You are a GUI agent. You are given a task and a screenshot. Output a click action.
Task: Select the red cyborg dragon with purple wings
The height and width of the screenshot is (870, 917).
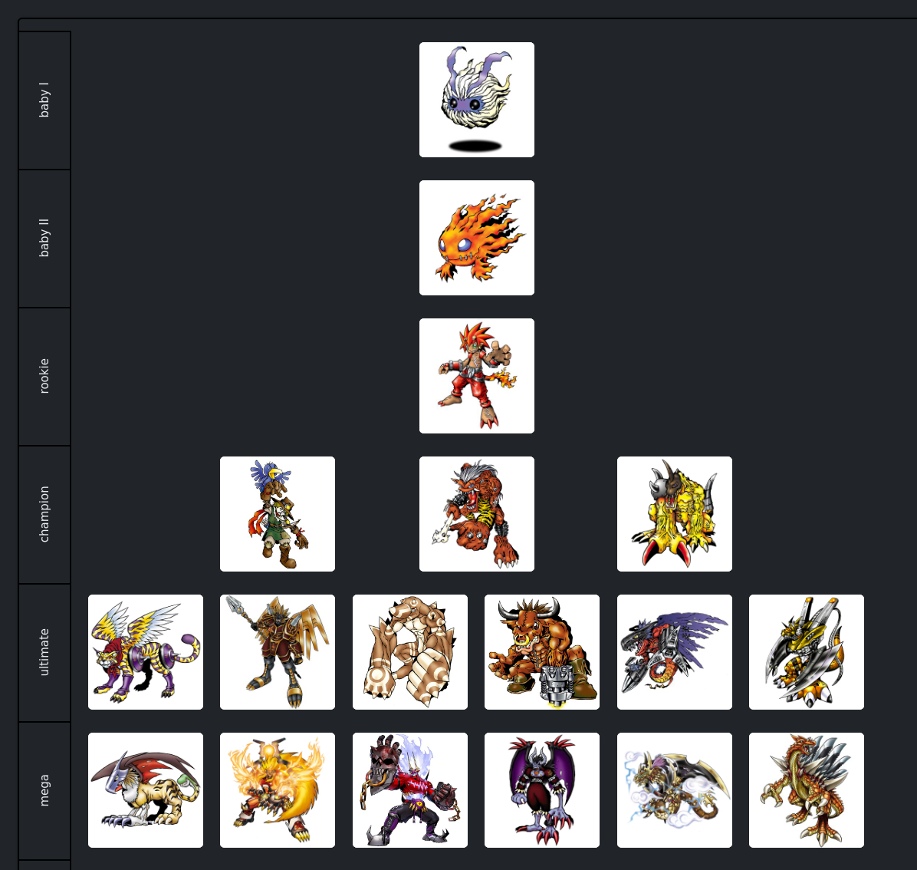tap(674, 652)
